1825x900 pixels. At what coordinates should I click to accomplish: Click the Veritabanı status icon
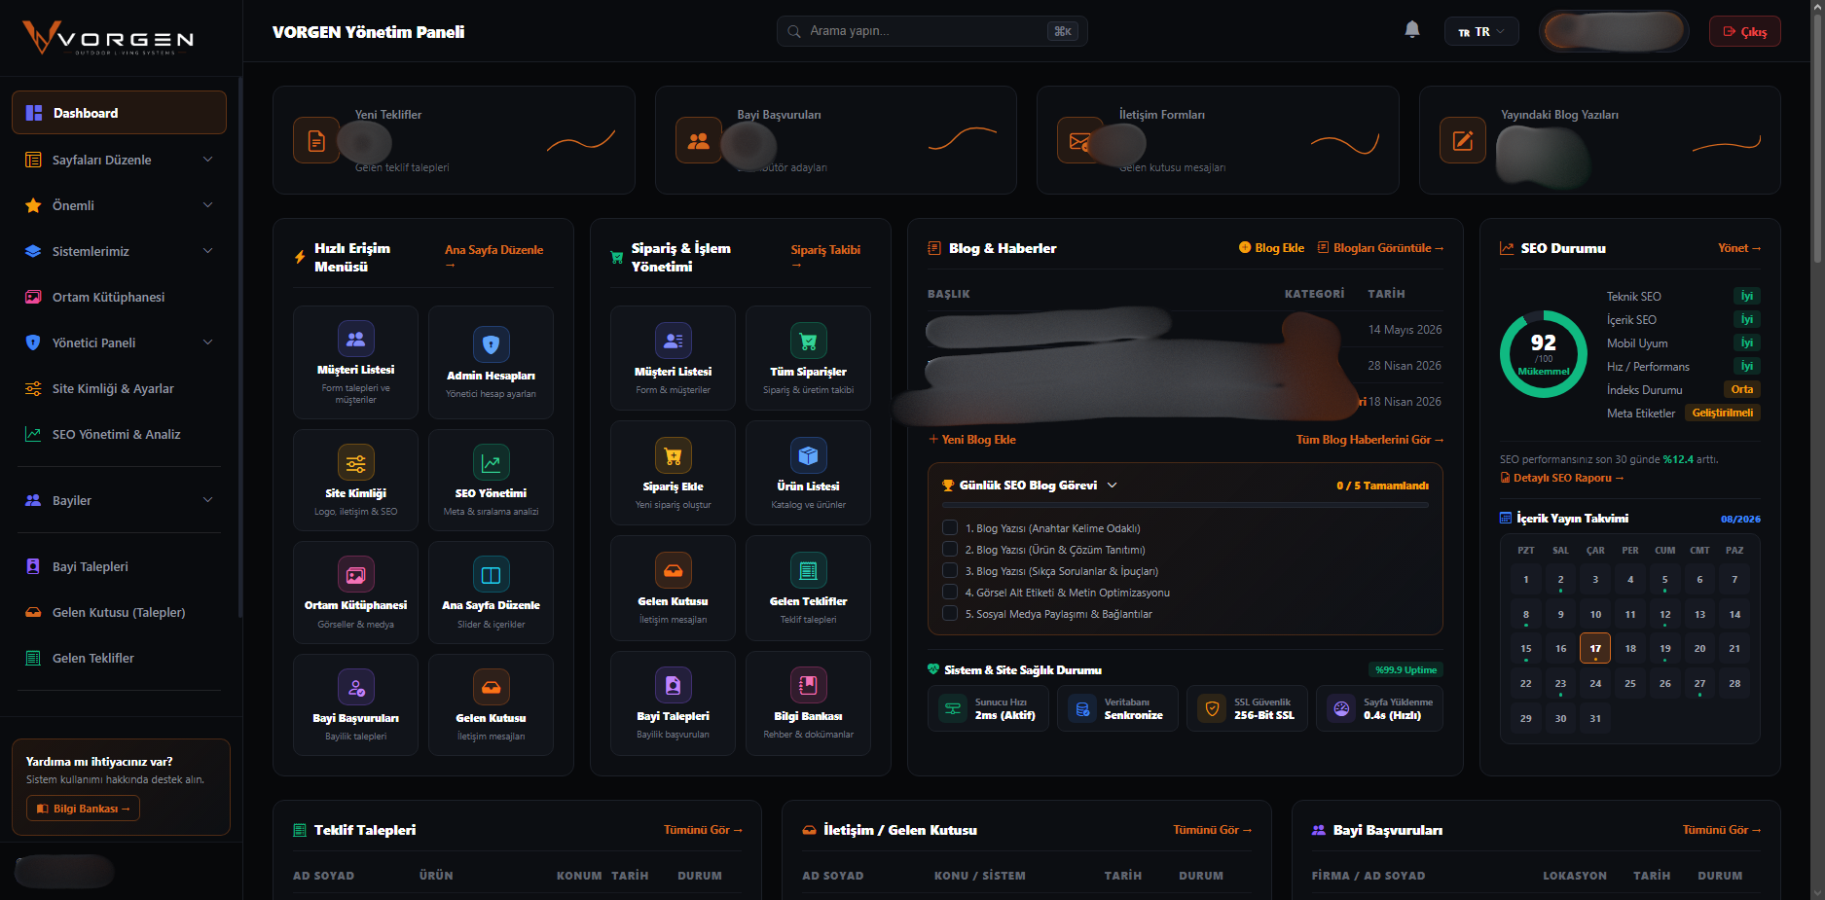pos(1082,708)
